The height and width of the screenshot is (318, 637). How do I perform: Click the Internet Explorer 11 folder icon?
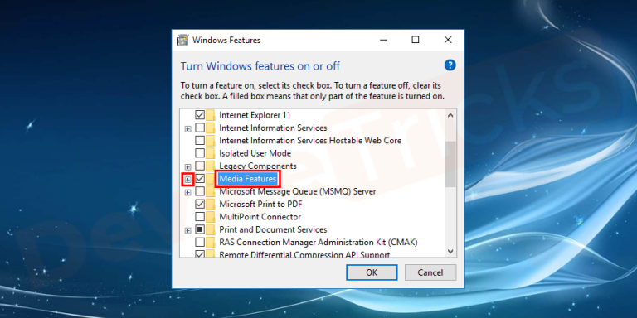point(211,115)
